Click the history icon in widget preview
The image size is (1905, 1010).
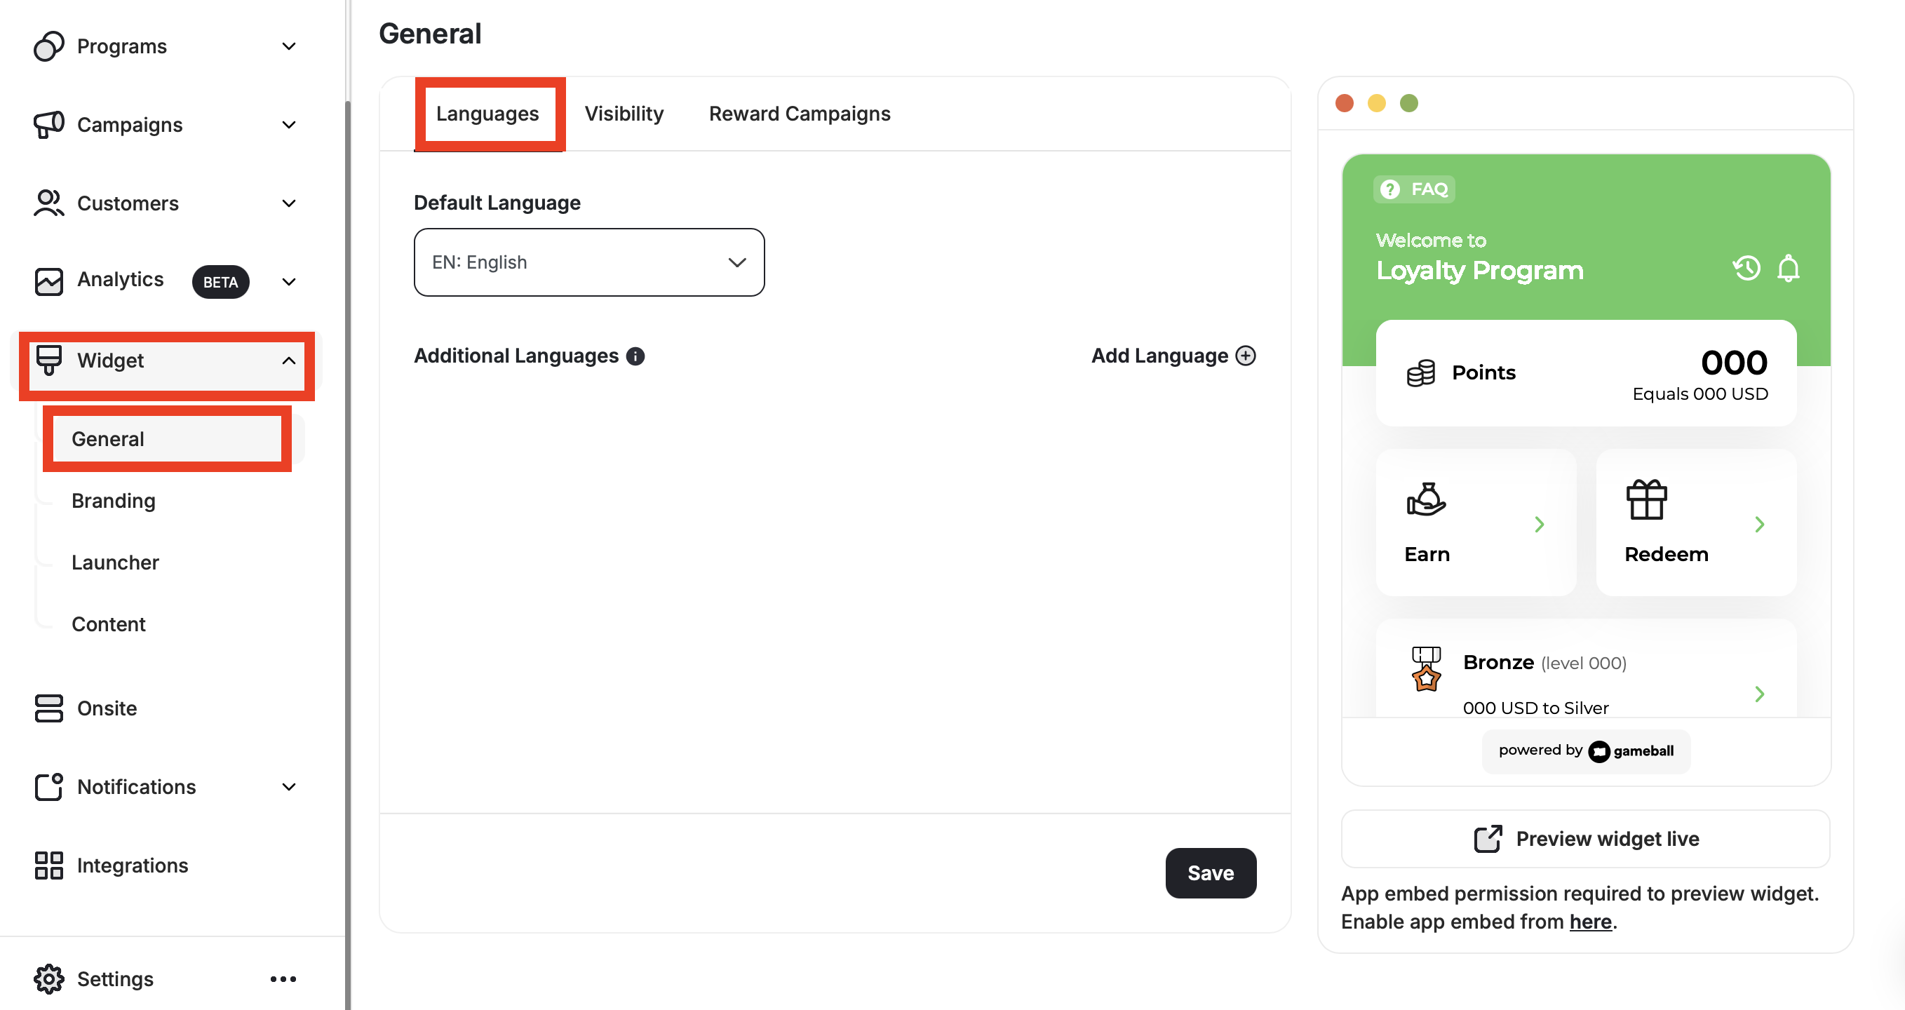tap(1746, 268)
